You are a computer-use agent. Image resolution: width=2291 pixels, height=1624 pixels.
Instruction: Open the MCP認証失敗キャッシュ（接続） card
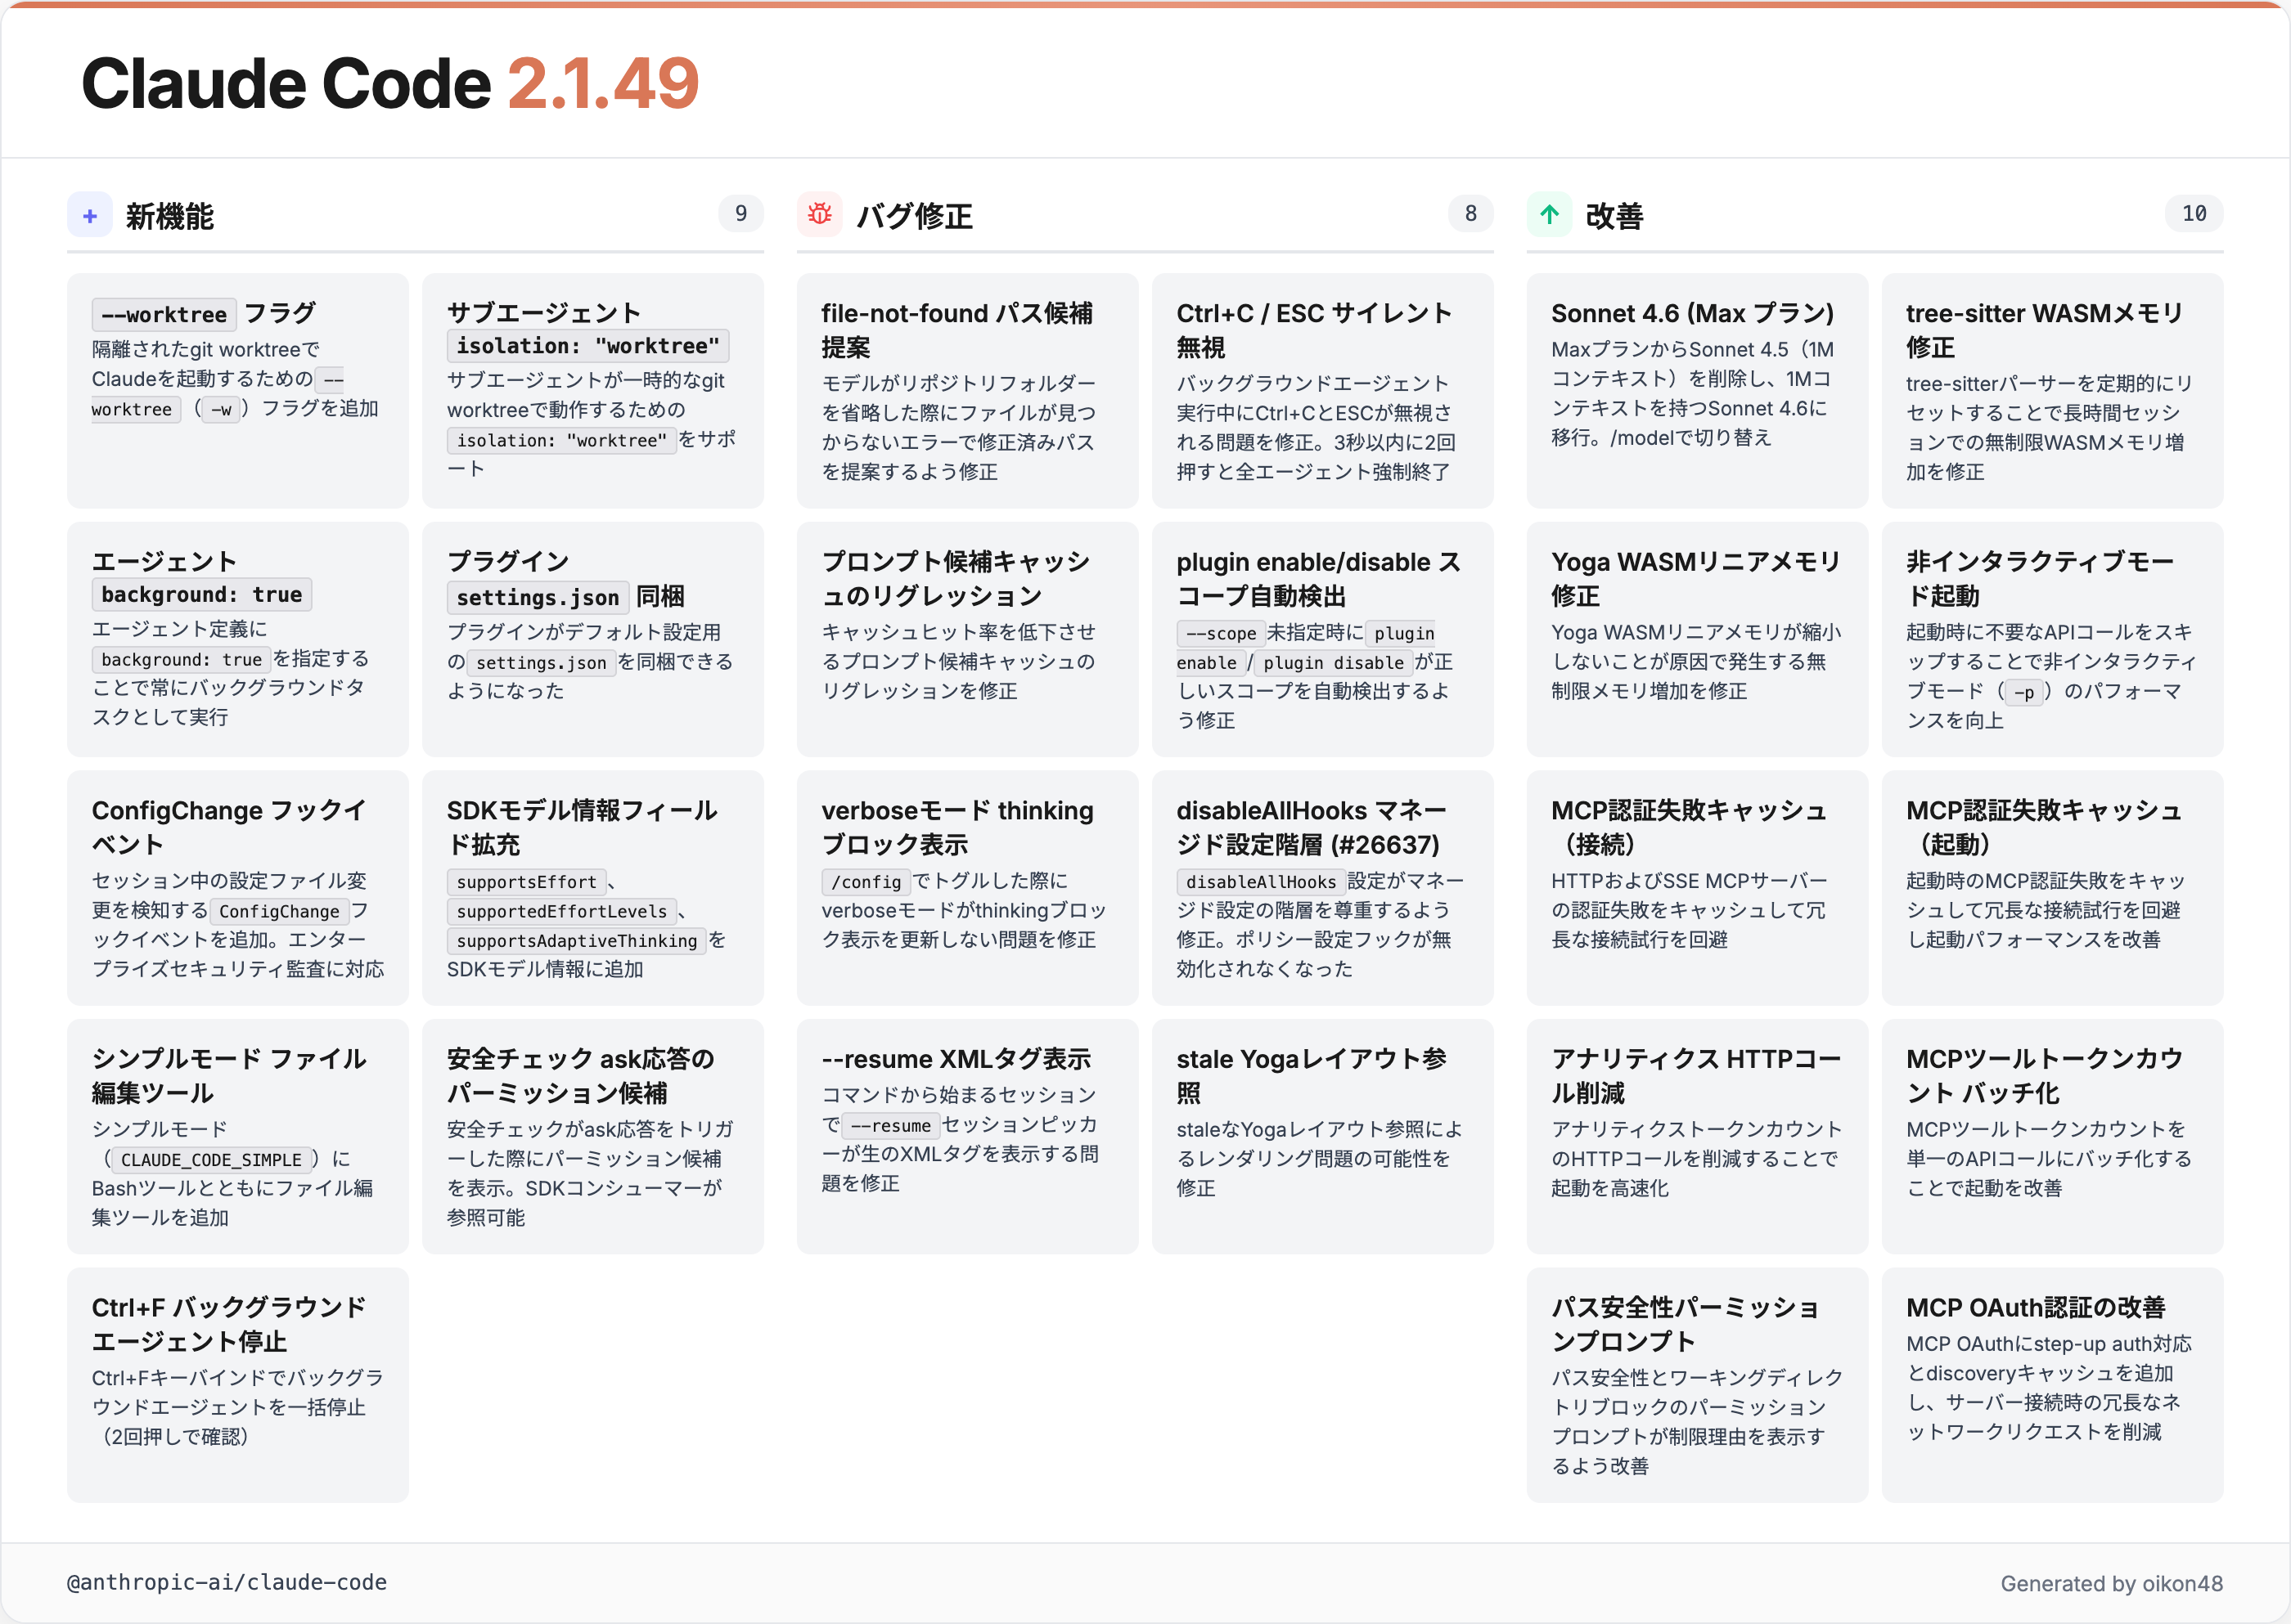click(x=1697, y=888)
